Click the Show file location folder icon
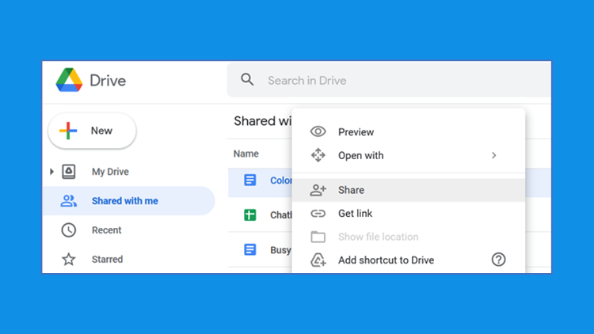Image resolution: width=594 pixels, height=334 pixels. [x=318, y=237]
